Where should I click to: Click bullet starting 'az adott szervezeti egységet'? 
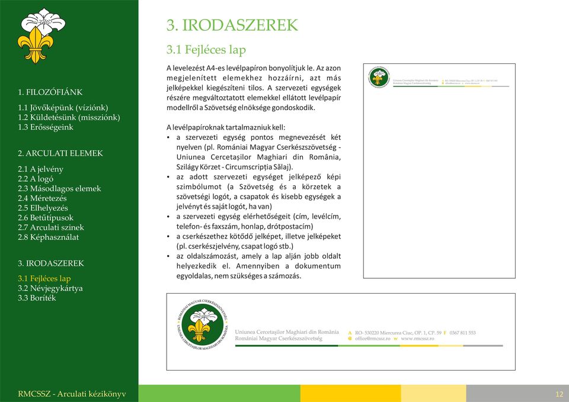click(x=254, y=192)
